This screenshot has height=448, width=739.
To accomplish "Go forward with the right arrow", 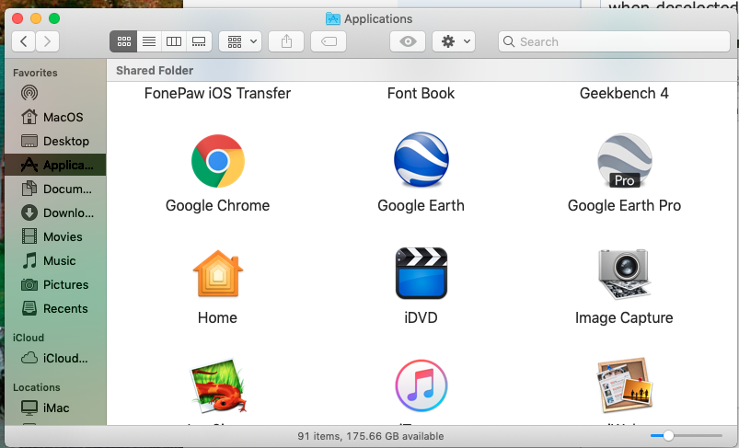I will (x=47, y=41).
